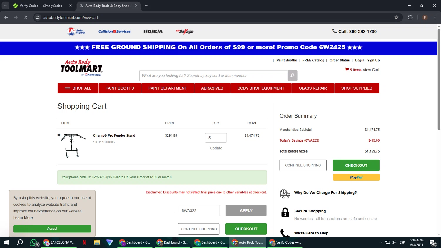Open tab search dropdown arrow
Viewport: 441px width, 248px height.
coord(5,6)
